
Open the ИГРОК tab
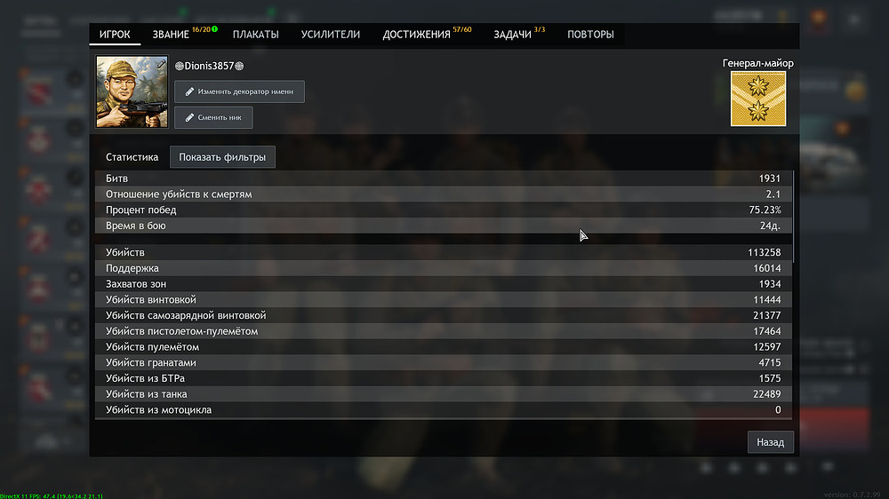tap(115, 35)
